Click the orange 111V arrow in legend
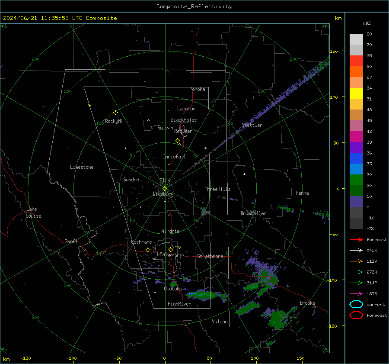The image size is (389, 364). click(x=356, y=261)
